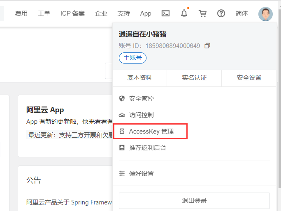
Task: Open the 实名认证 tab
Action: pos(194,78)
